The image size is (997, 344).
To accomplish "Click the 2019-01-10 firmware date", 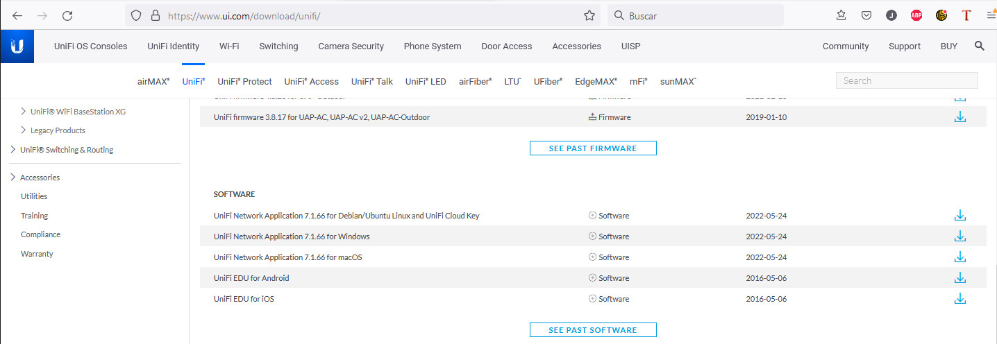I will 766,117.
